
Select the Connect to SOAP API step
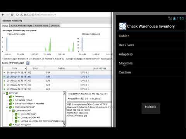(x=30, y=118)
